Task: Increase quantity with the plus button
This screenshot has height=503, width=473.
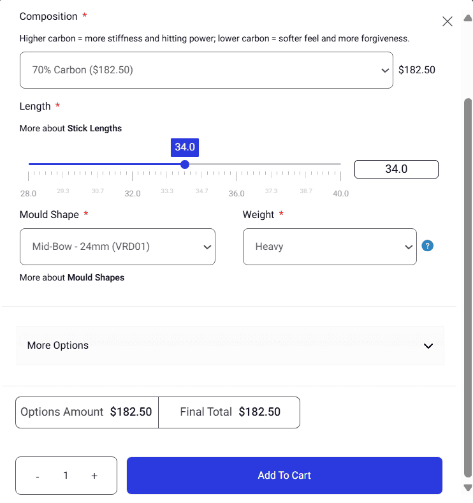Action: pyautogui.click(x=94, y=476)
